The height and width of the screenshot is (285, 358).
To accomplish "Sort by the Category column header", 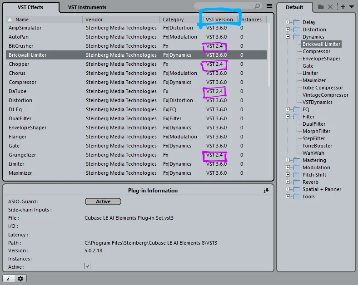I will coord(181,20).
